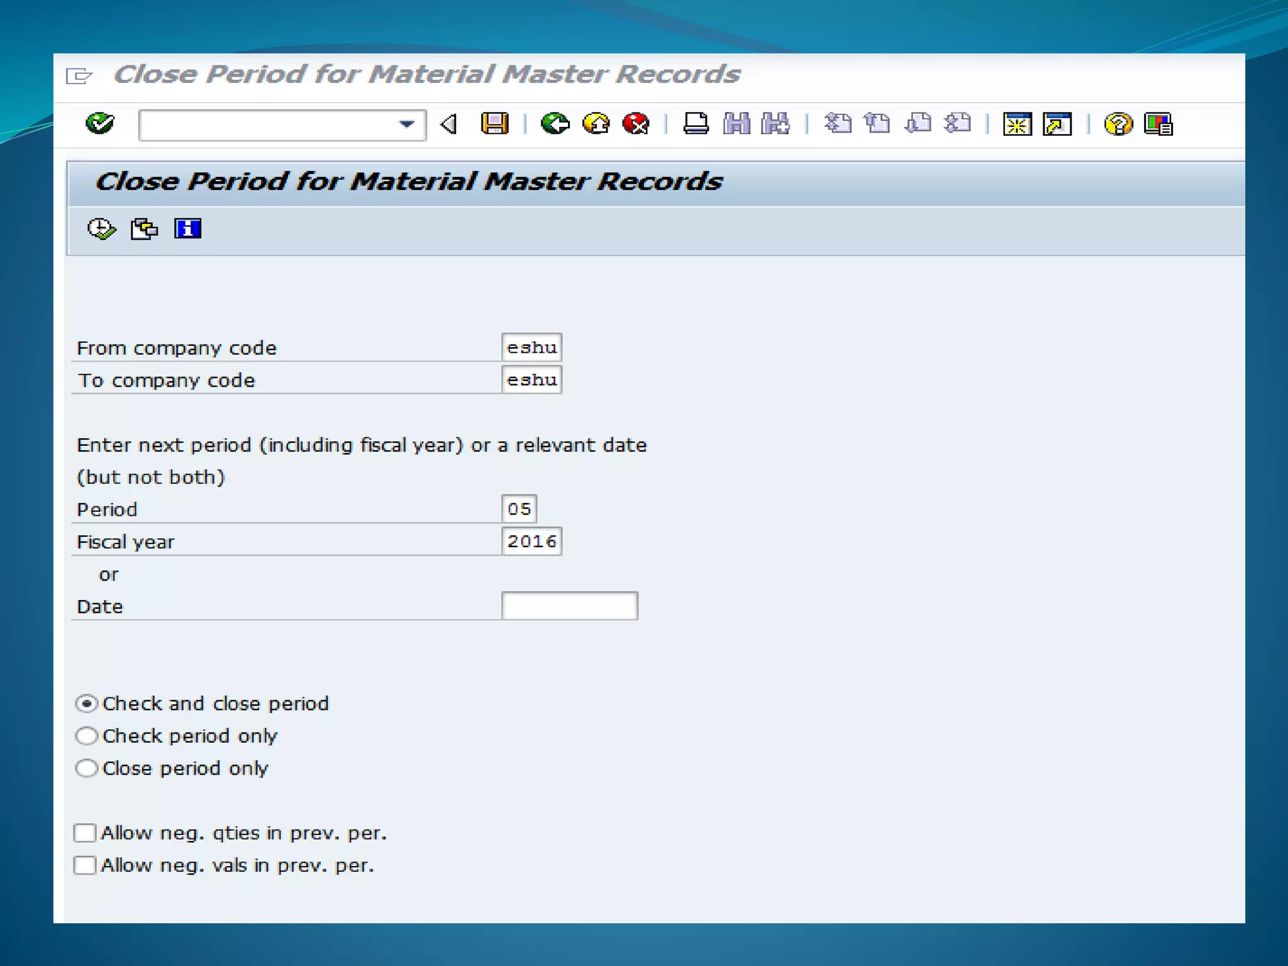Click the Save floppy disk icon

494,123
